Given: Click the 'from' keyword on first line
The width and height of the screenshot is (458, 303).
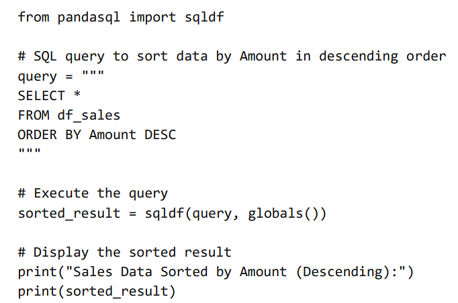Looking at the screenshot, I should 34,17.
